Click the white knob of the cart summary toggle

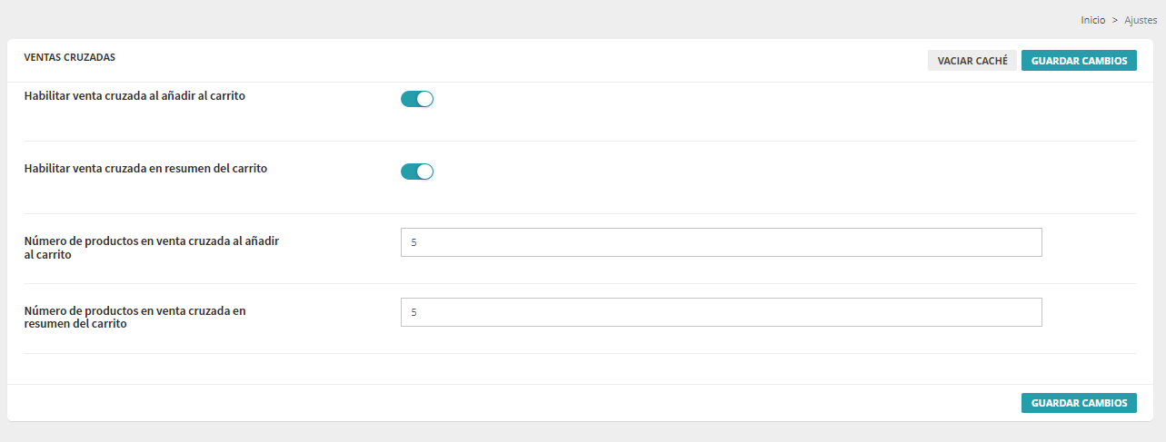coord(424,172)
